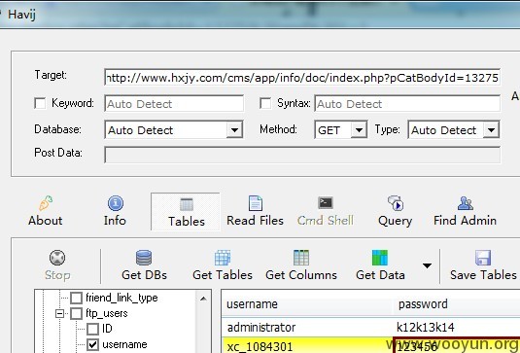
Task: Check the ID column checkbox
Action: (92, 329)
